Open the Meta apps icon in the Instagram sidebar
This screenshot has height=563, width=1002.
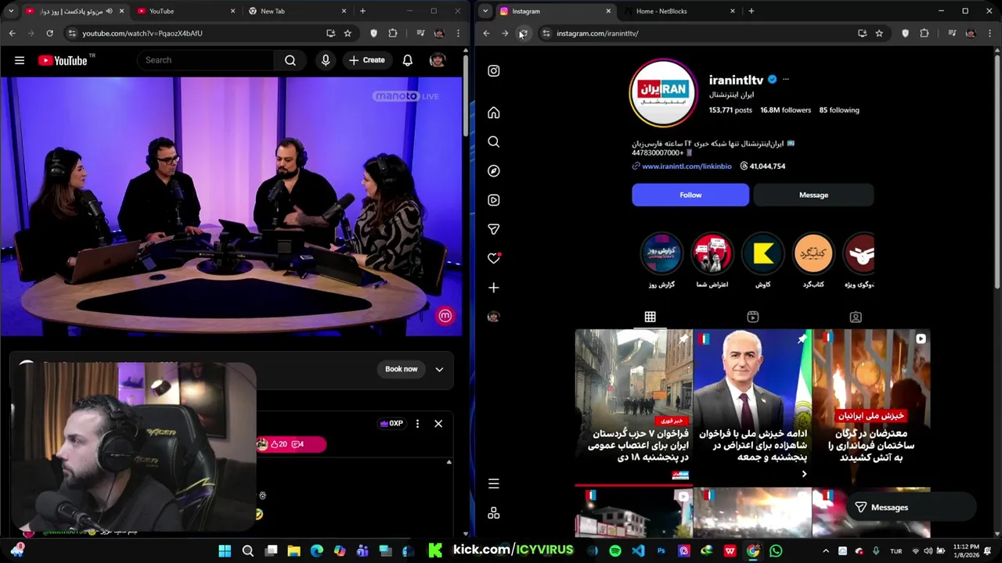494,513
